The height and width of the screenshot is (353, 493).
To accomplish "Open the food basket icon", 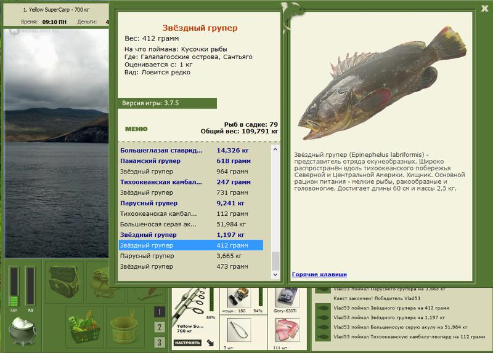I will pos(84,327).
